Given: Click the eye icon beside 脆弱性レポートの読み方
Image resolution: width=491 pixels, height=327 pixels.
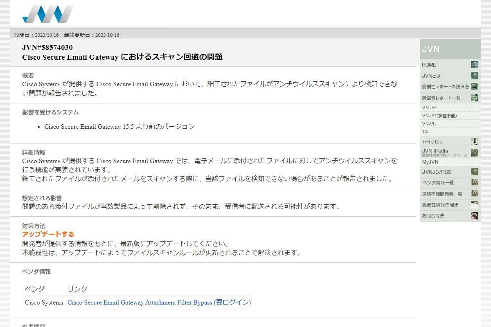Looking at the screenshot, I should tap(475, 87).
